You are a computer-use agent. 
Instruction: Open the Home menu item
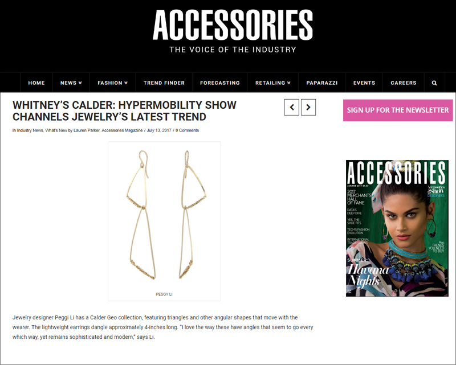pyautogui.click(x=36, y=83)
